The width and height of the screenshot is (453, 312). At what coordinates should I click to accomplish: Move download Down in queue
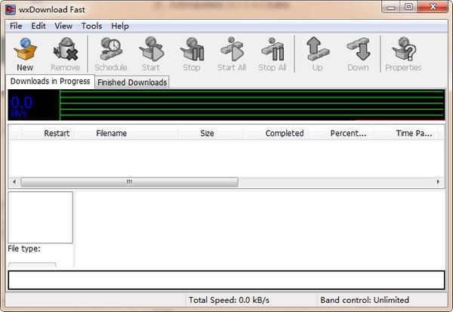click(x=358, y=54)
